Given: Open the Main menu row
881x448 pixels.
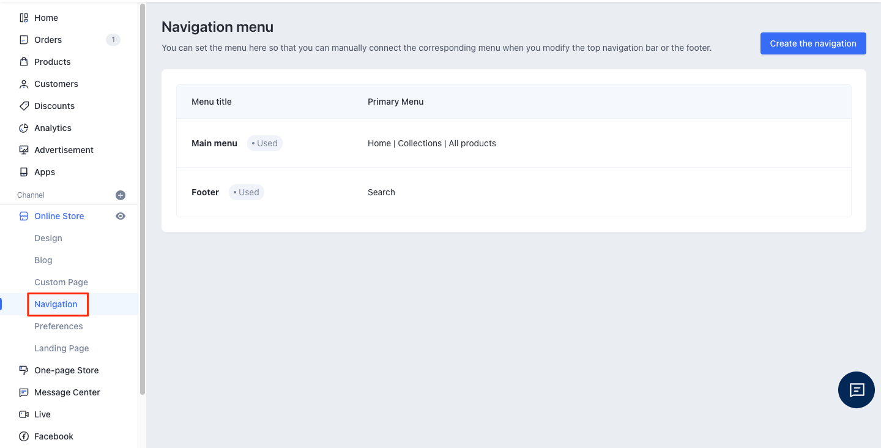Looking at the screenshot, I should pos(214,143).
